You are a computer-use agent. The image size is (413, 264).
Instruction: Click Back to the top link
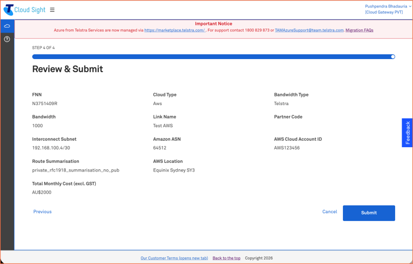pyautogui.click(x=226, y=258)
